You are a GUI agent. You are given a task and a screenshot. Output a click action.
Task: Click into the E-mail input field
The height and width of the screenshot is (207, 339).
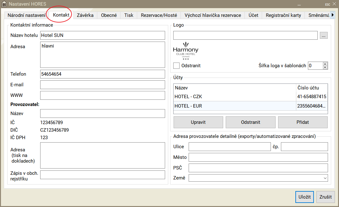coord(102,85)
